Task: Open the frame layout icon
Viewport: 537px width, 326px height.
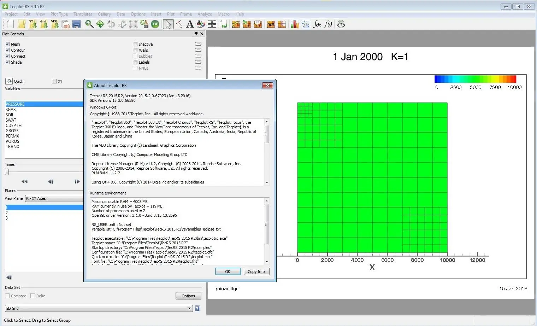Action: pyautogui.click(x=212, y=24)
